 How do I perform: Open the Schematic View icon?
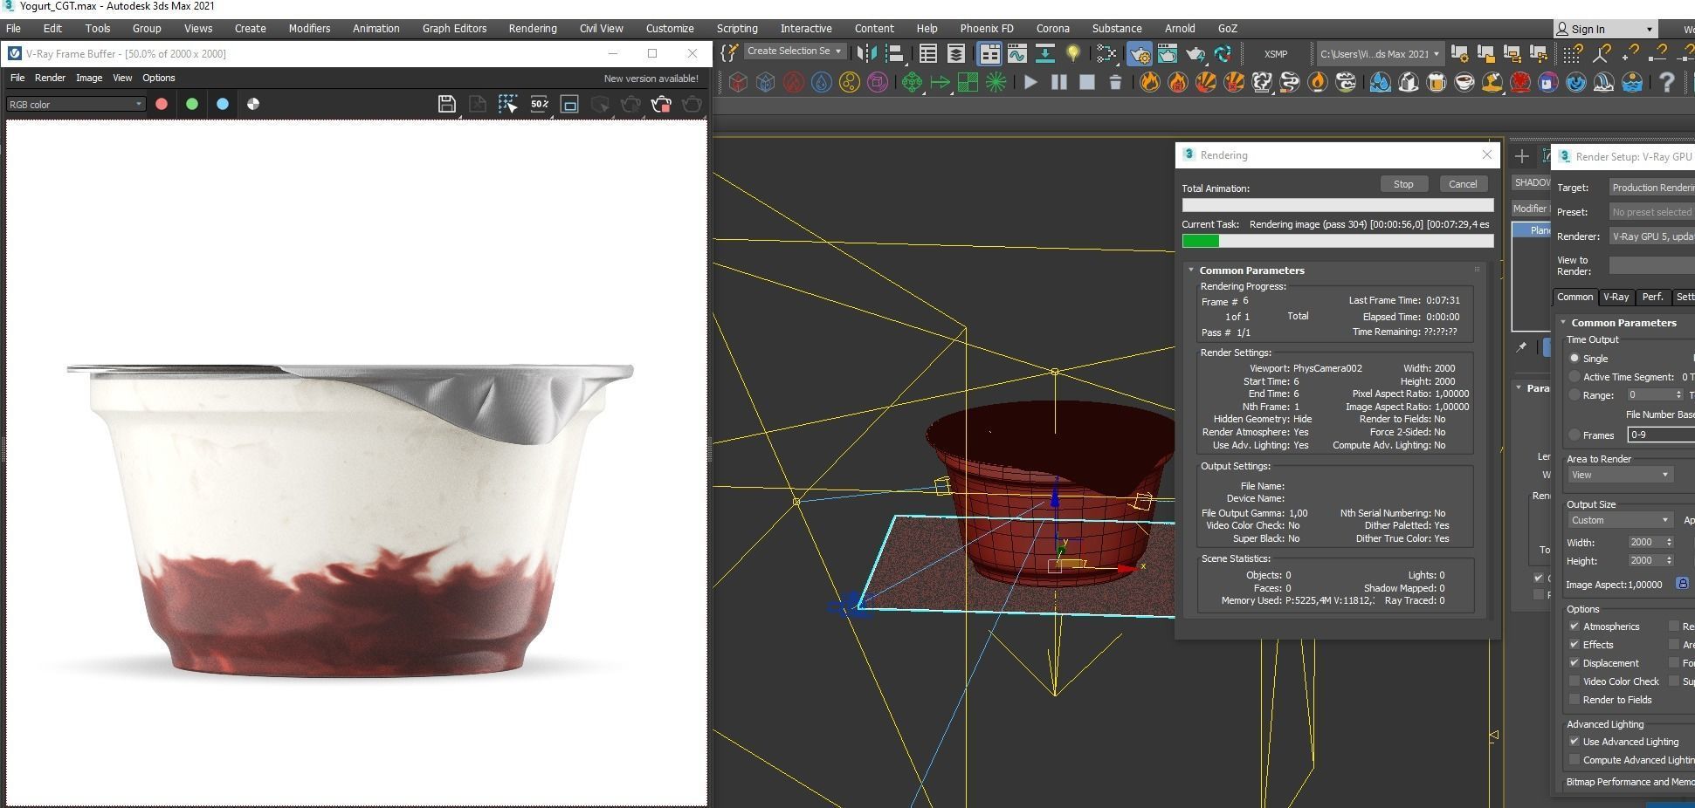(x=1045, y=54)
